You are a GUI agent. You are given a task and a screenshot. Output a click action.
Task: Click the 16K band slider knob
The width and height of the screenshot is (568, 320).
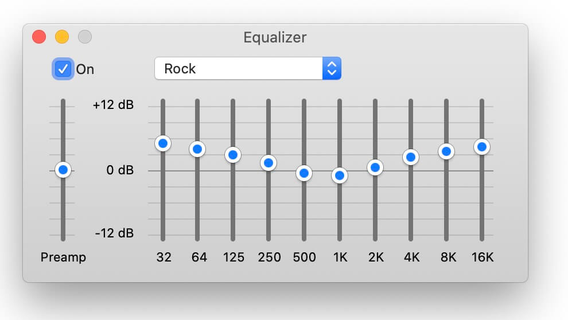[482, 147]
